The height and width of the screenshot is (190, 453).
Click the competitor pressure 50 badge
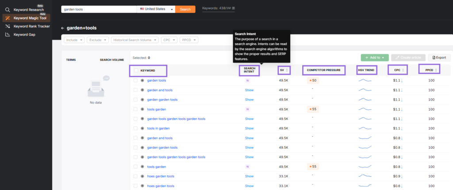[313, 81]
